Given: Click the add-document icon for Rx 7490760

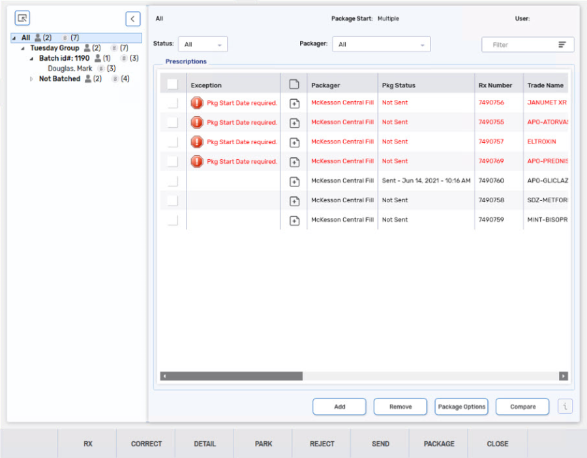Looking at the screenshot, I should point(294,181).
